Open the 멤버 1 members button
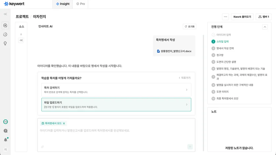The width and height of the screenshot is (276, 155). tap(264, 17)
